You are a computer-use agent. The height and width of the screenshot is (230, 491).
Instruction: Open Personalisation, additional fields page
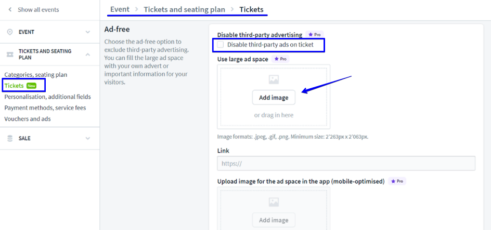47,97
